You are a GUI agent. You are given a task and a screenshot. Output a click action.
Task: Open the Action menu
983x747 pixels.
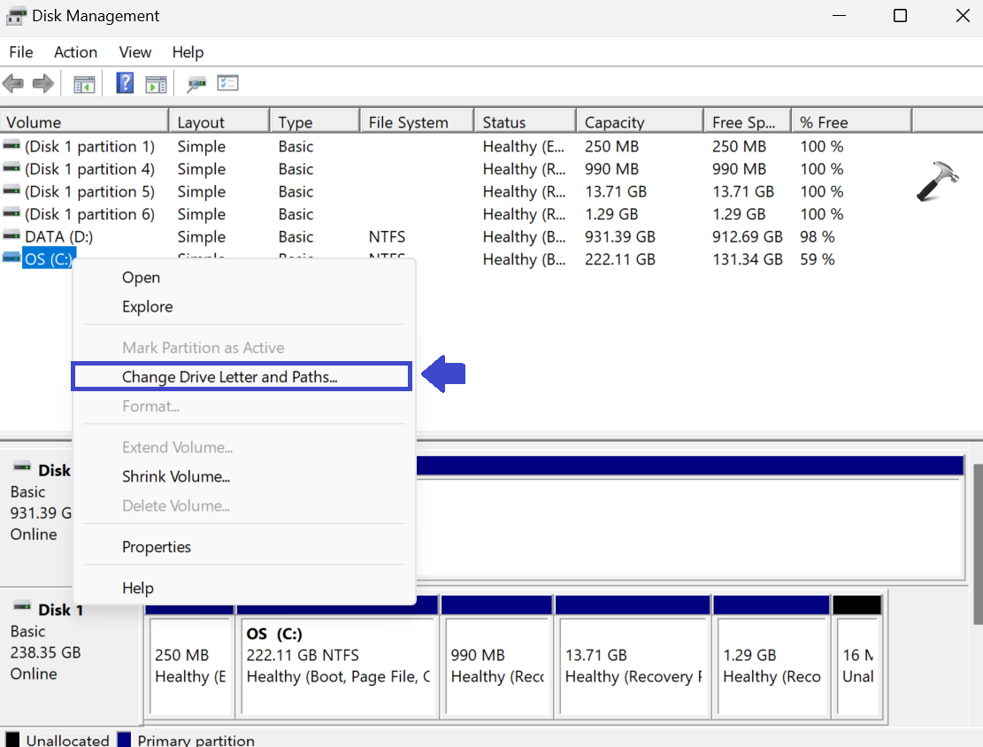75,52
